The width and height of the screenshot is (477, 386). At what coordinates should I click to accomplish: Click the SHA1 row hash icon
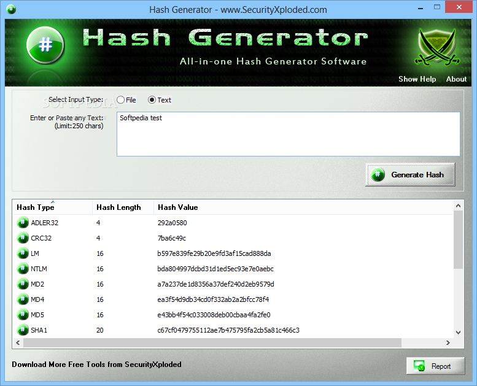[x=23, y=330]
